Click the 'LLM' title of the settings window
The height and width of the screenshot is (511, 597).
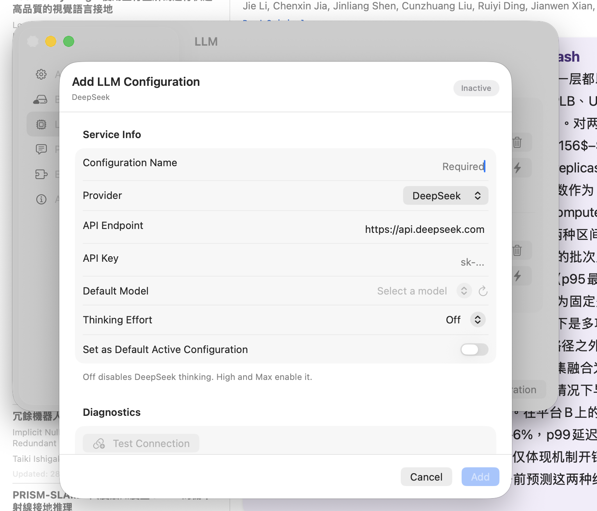(206, 42)
